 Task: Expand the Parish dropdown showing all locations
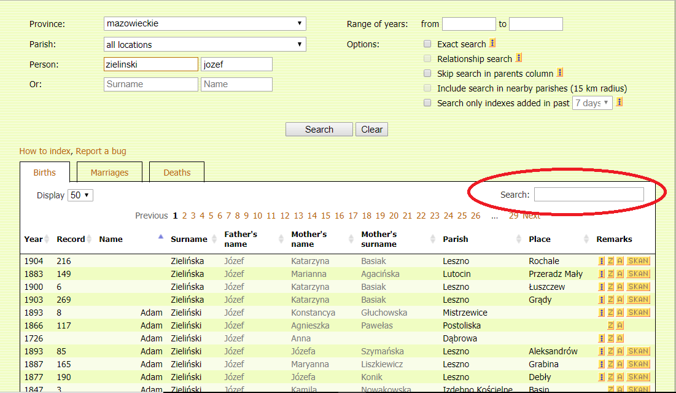pos(205,45)
